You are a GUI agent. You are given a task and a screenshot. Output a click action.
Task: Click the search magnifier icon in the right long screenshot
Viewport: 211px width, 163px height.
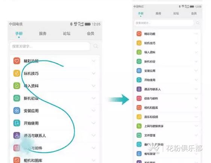[x=198, y=23]
